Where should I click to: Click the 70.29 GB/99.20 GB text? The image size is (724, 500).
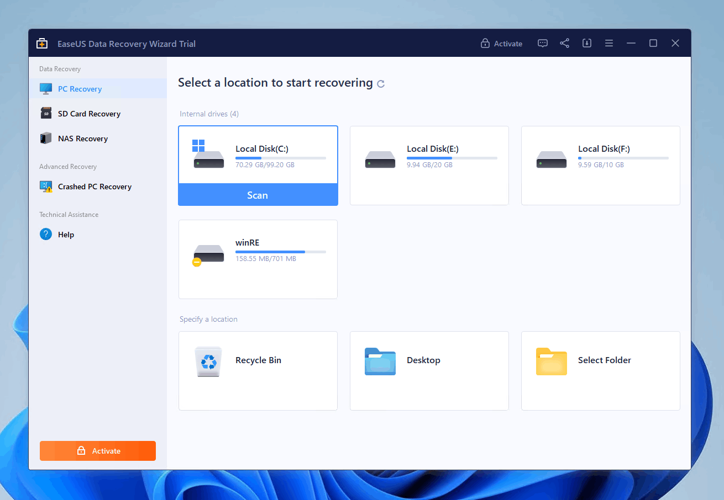[x=265, y=165]
